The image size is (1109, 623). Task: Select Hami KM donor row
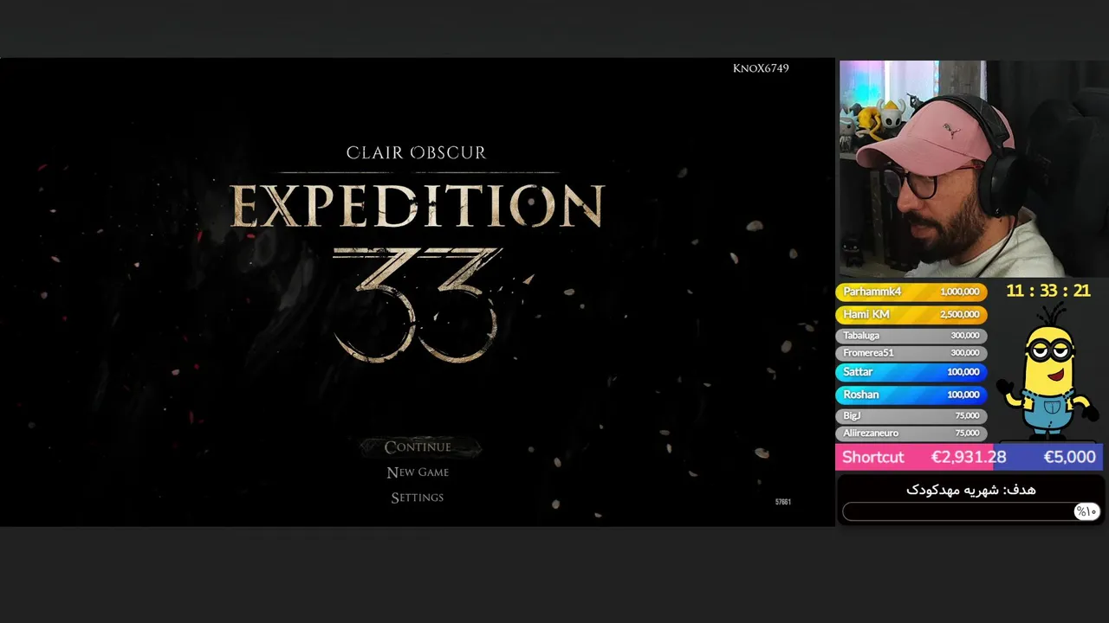pyautogui.click(x=911, y=315)
